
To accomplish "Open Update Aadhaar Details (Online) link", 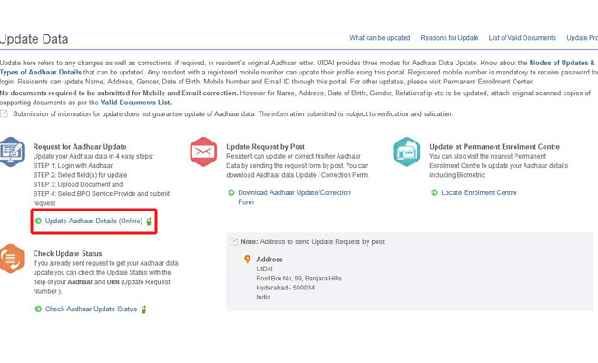I will point(93,221).
